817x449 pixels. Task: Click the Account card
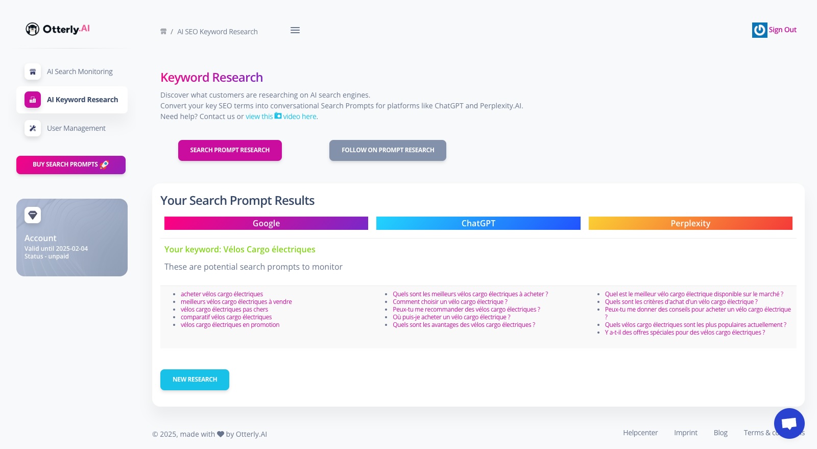pos(72,238)
